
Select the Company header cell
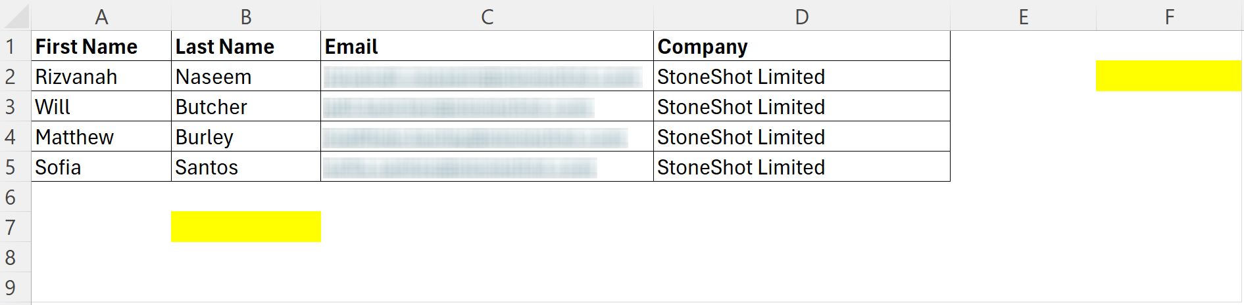802,46
